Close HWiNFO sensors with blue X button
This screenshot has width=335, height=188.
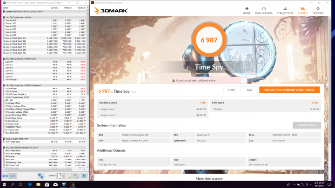[x=84, y=176]
